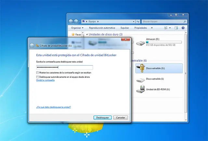Click the refresh icon beside the address bar

tap(138, 21)
